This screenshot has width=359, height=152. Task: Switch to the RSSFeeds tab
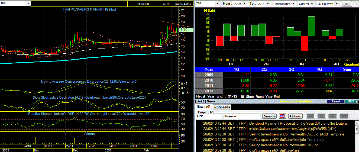(222, 107)
